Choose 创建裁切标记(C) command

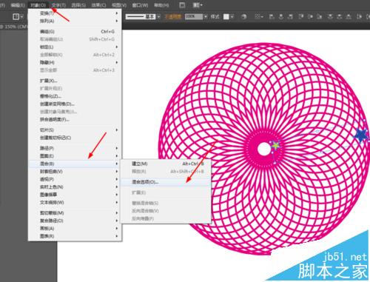[x=75, y=138]
